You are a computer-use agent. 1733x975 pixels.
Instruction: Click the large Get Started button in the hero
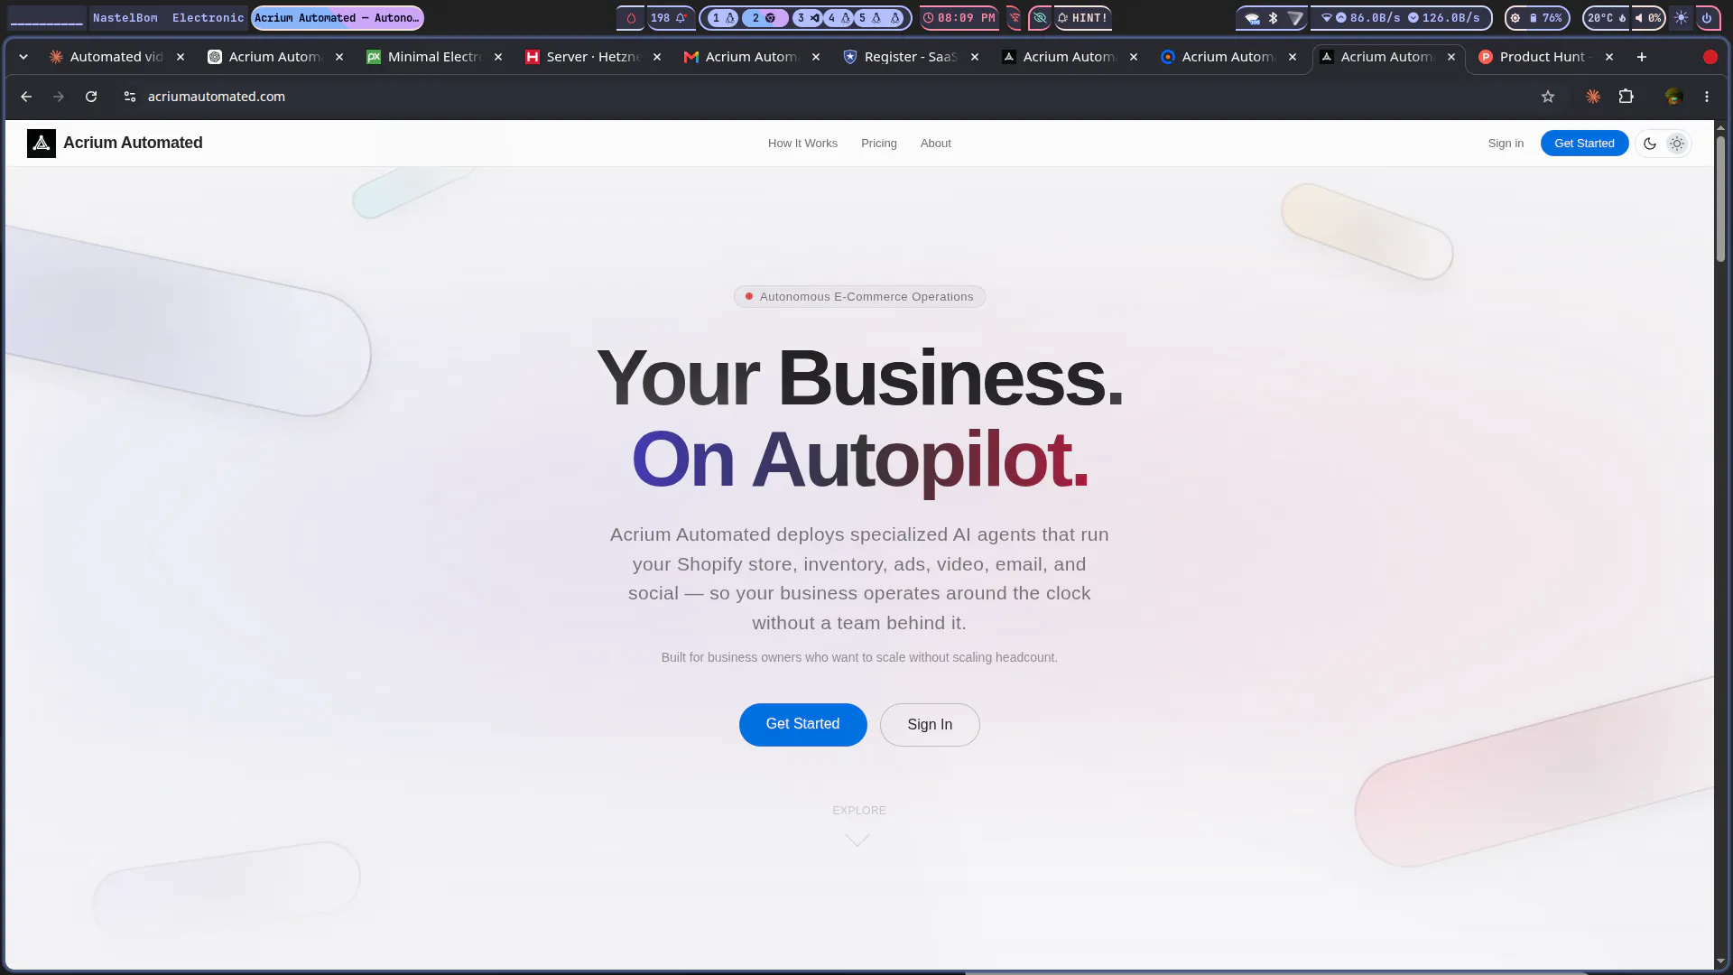pos(802,724)
